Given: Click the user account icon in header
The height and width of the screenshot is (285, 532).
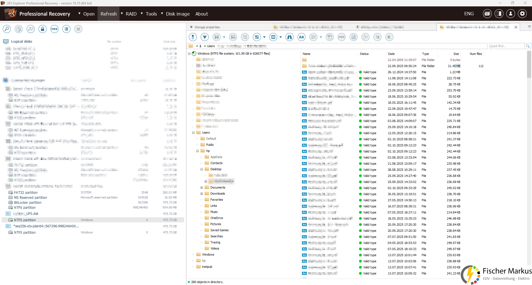Looking at the screenshot, I should coord(510,14).
